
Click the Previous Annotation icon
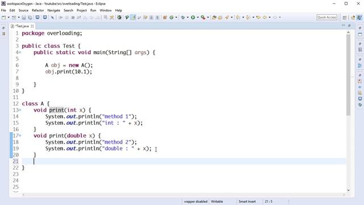tap(248, 18)
